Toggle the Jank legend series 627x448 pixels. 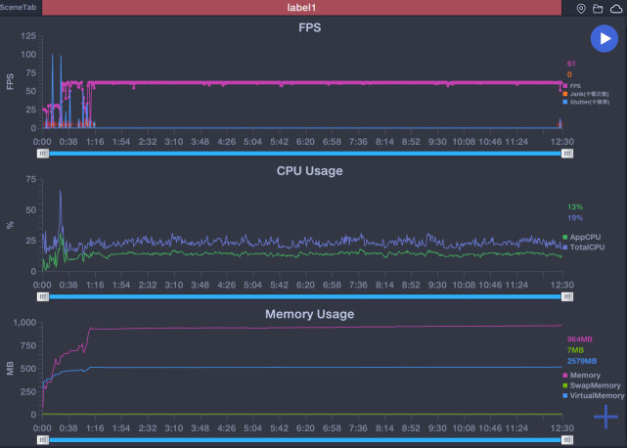(x=586, y=94)
